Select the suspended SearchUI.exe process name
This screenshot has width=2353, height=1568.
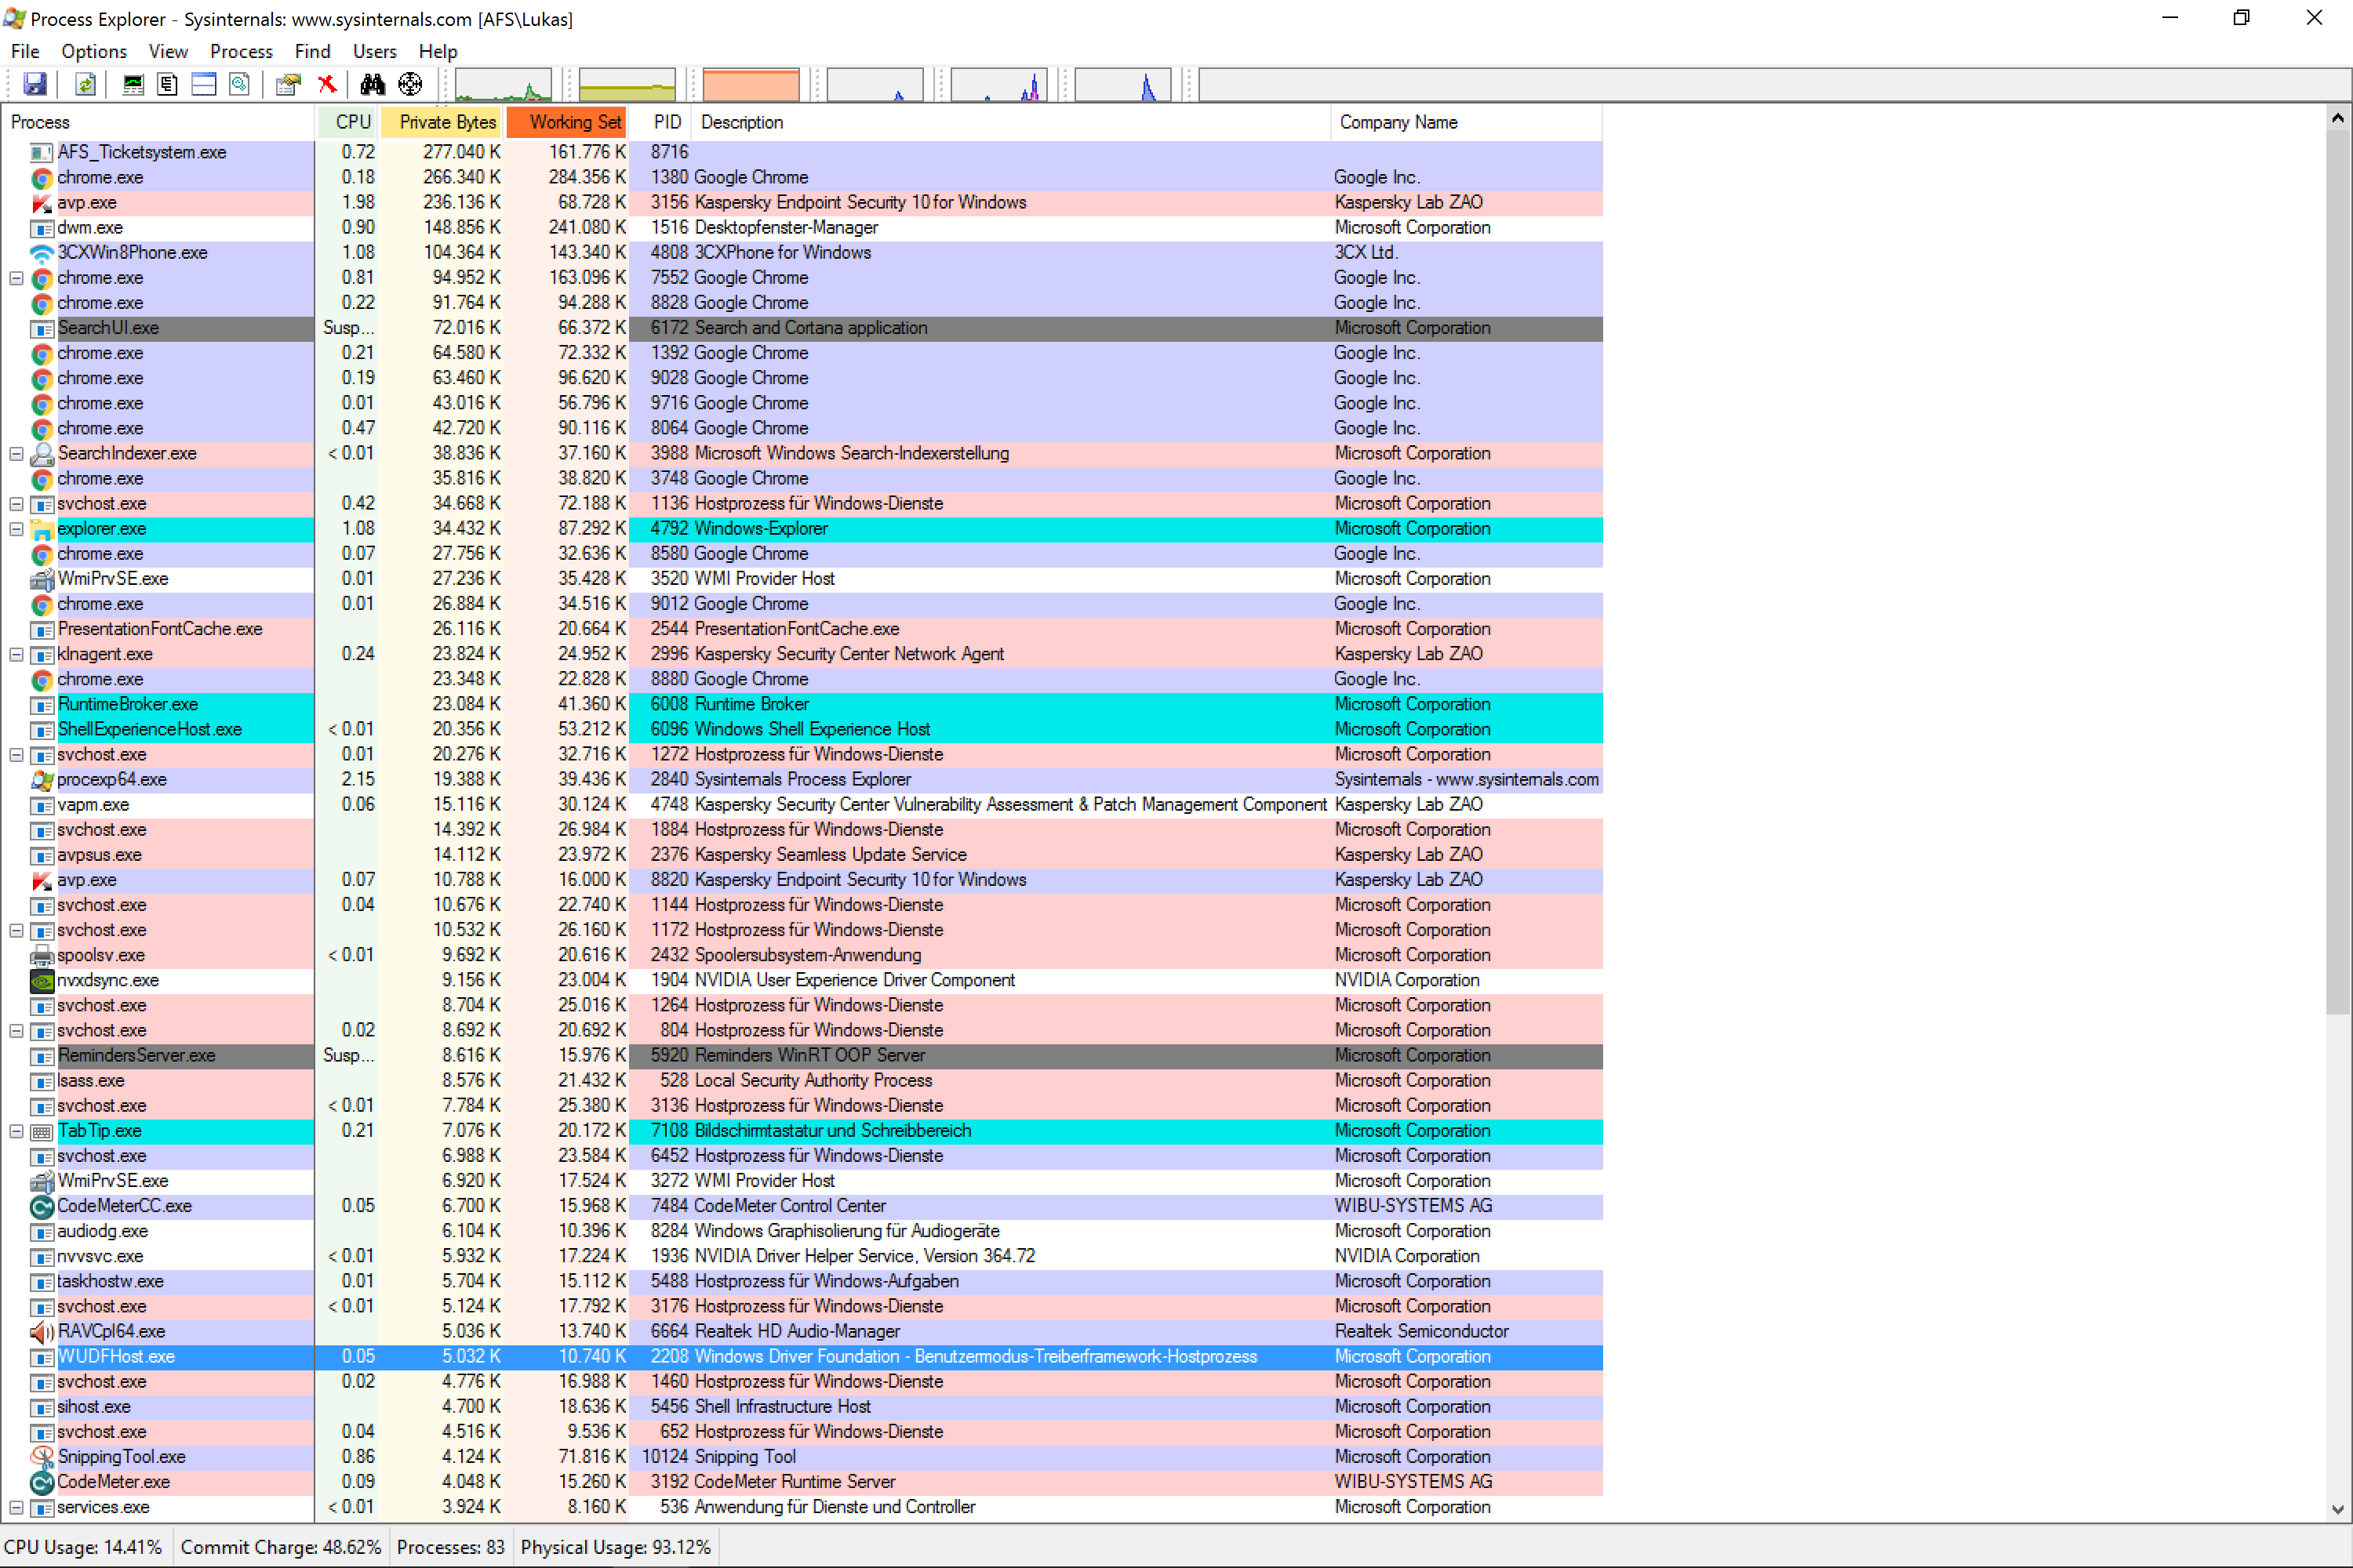pyautogui.click(x=108, y=328)
